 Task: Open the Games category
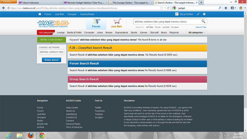(x=143, y=32)
